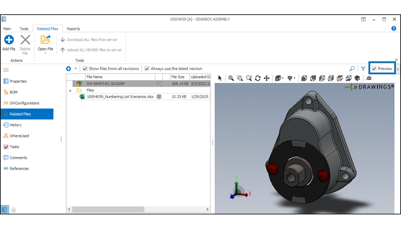Uncheck Always use the latest version
401x225 pixels.
[x=147, y=69]
